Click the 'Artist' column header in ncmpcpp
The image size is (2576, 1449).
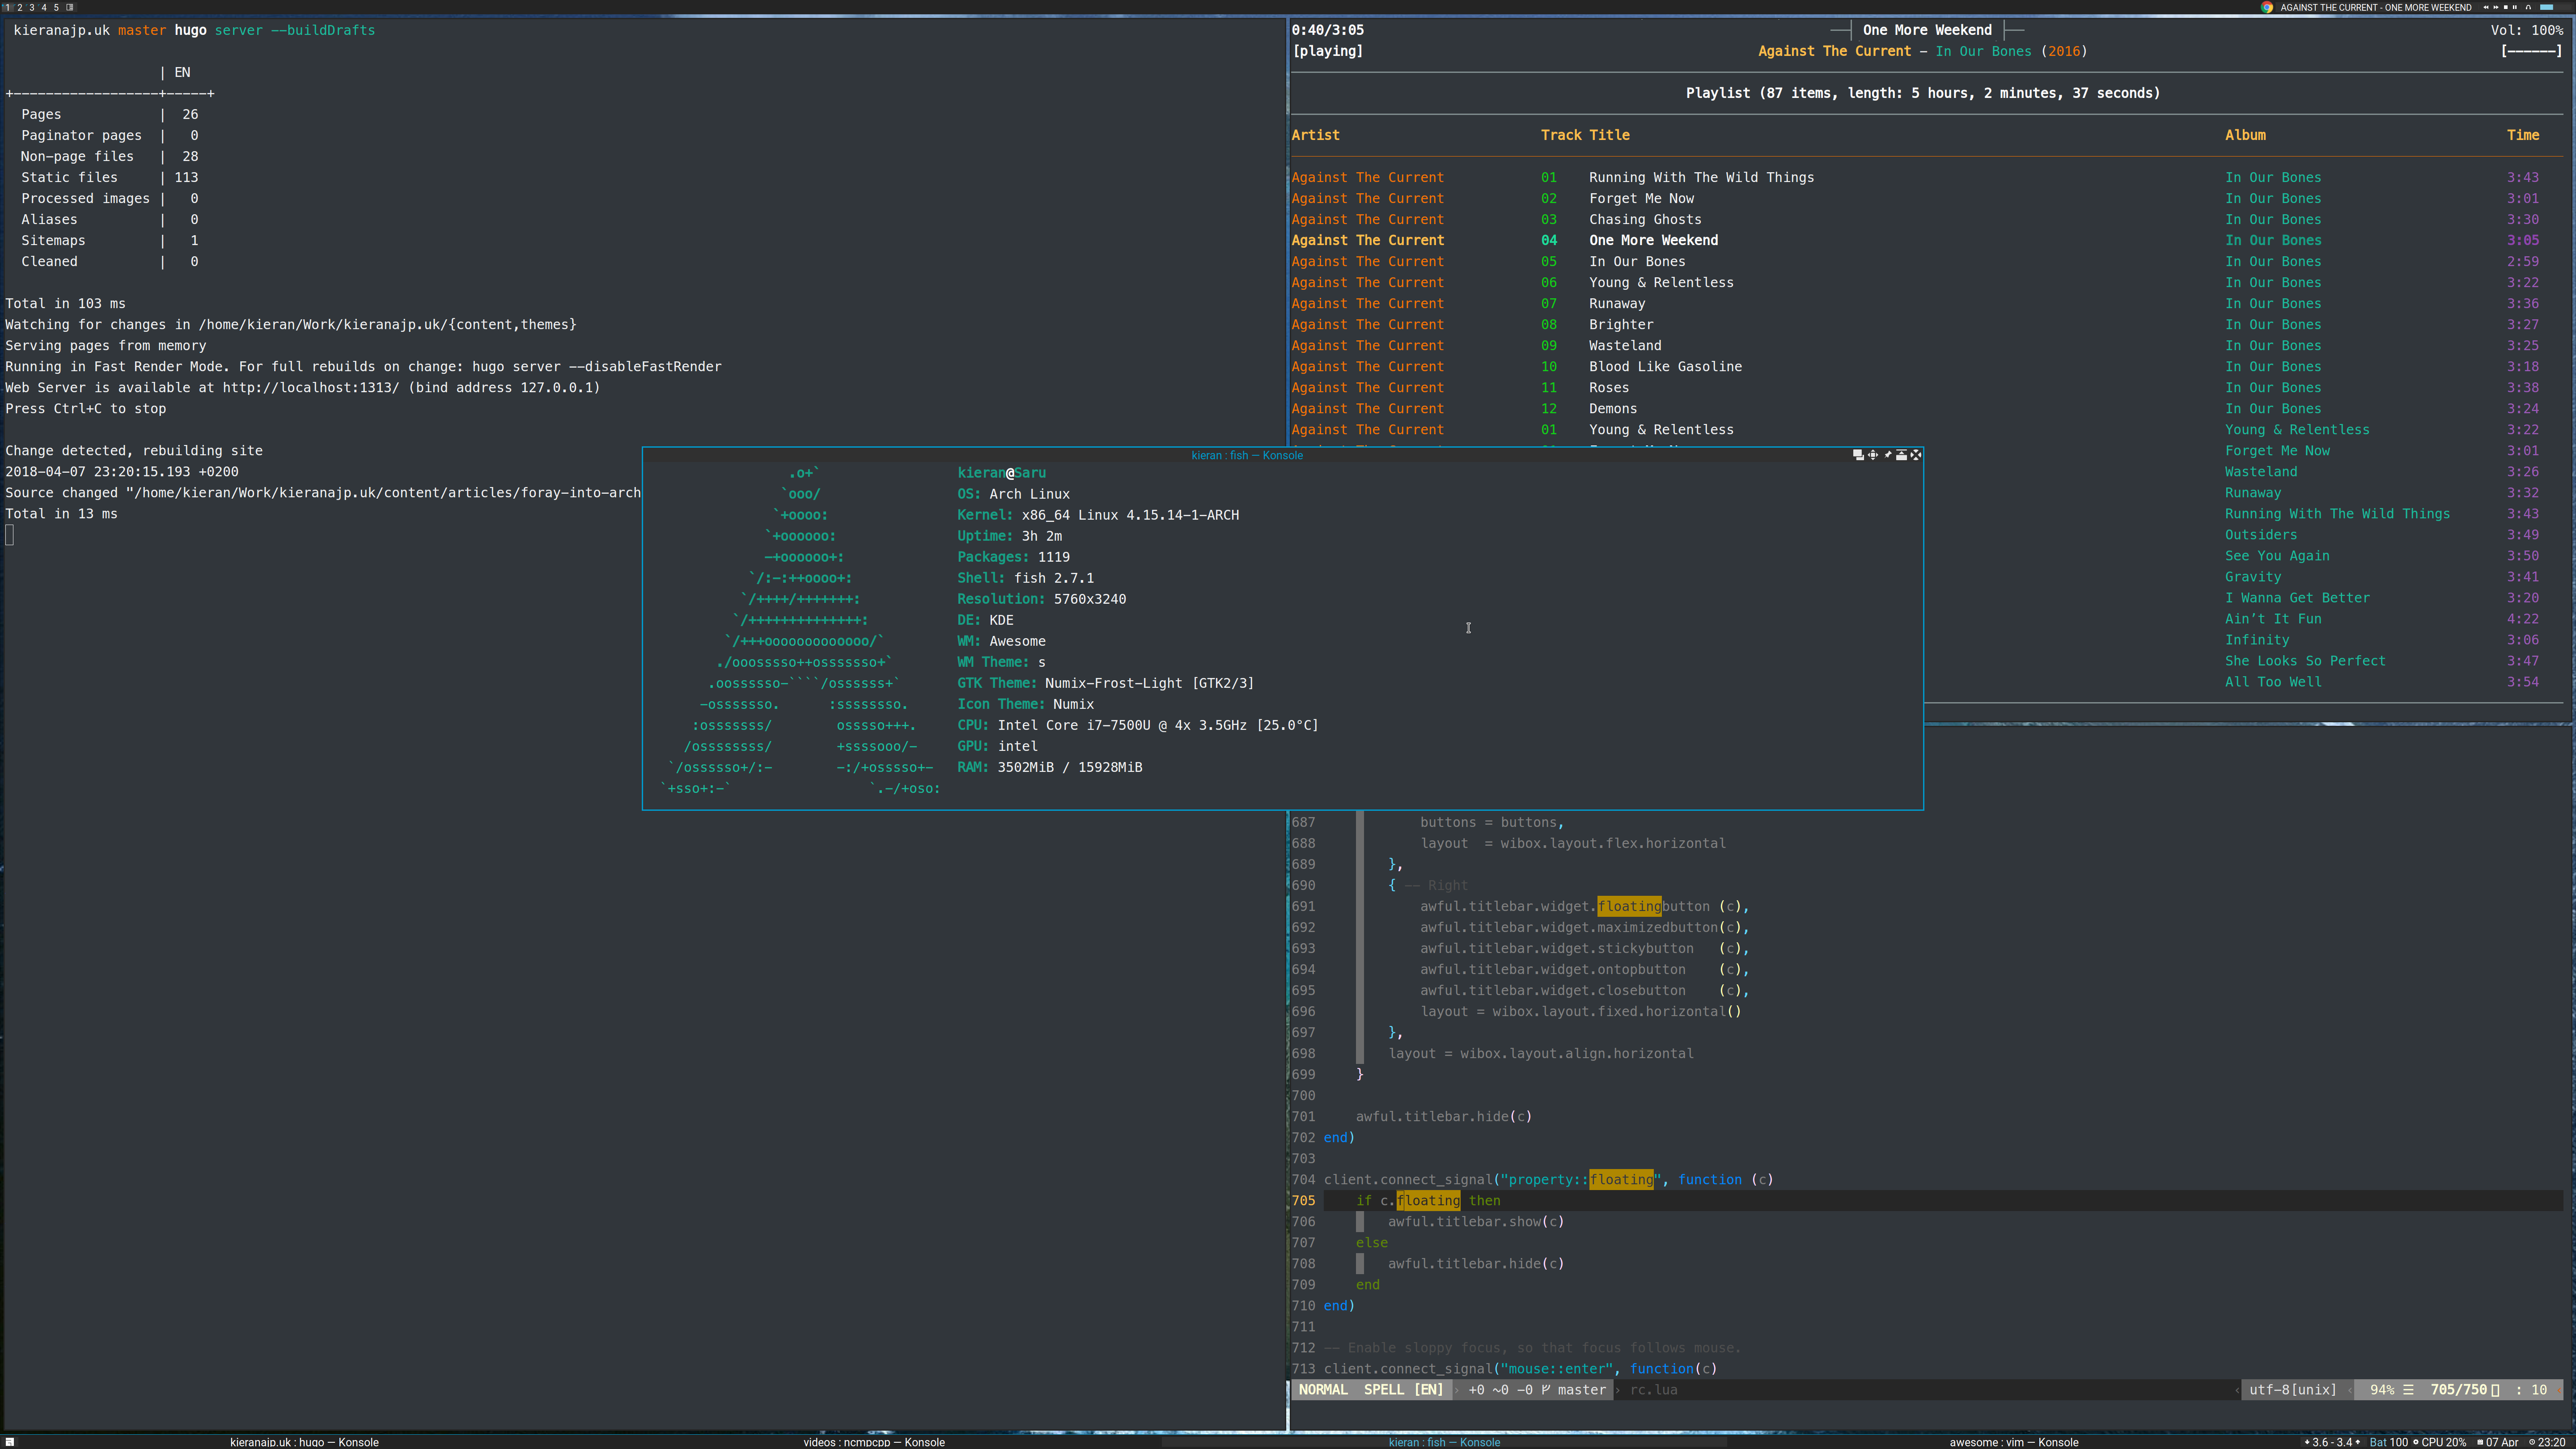click(x=1315, y=135)
